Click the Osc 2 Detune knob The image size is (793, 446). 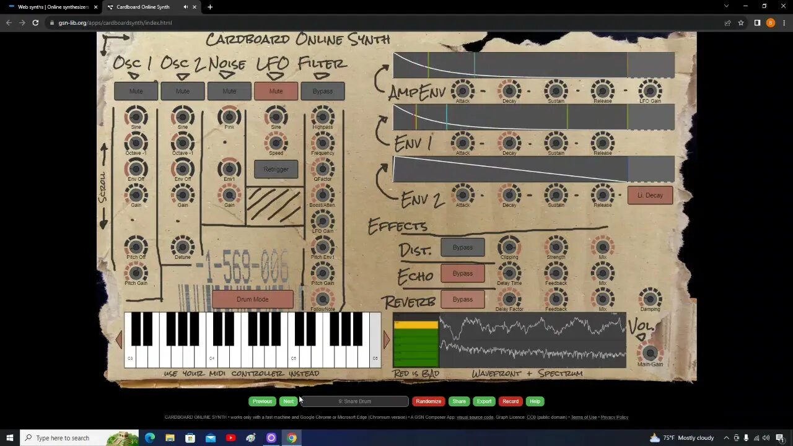pyautogui.click(x=182, y=247)
